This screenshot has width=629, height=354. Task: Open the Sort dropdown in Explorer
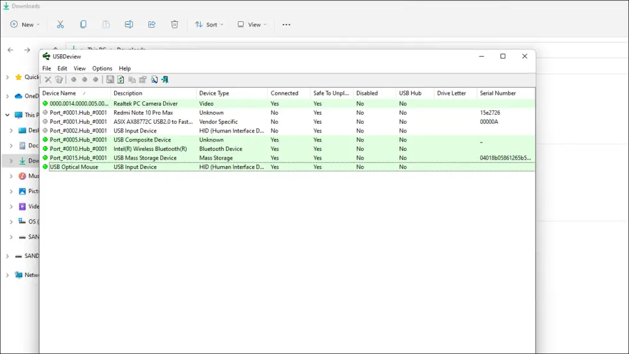[x=209, y=24]
